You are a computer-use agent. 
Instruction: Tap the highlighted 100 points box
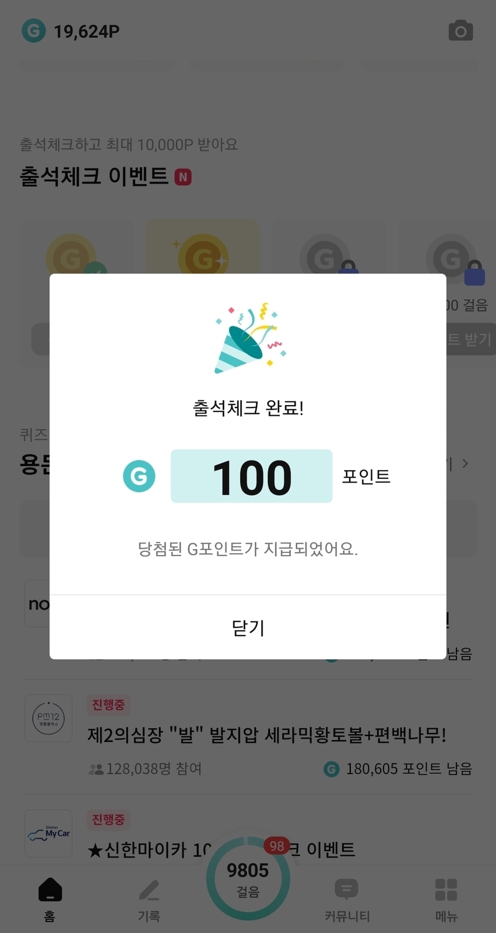pos(252,476)
